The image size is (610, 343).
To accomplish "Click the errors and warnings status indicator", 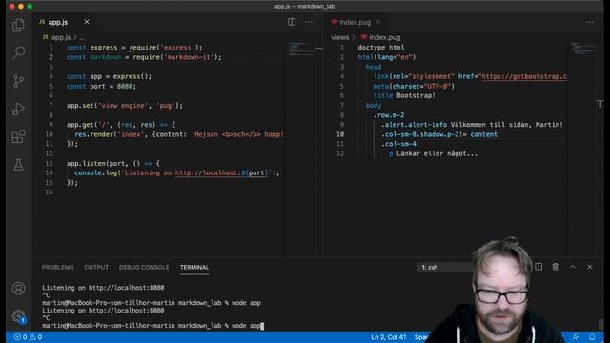I will [28, 337].
